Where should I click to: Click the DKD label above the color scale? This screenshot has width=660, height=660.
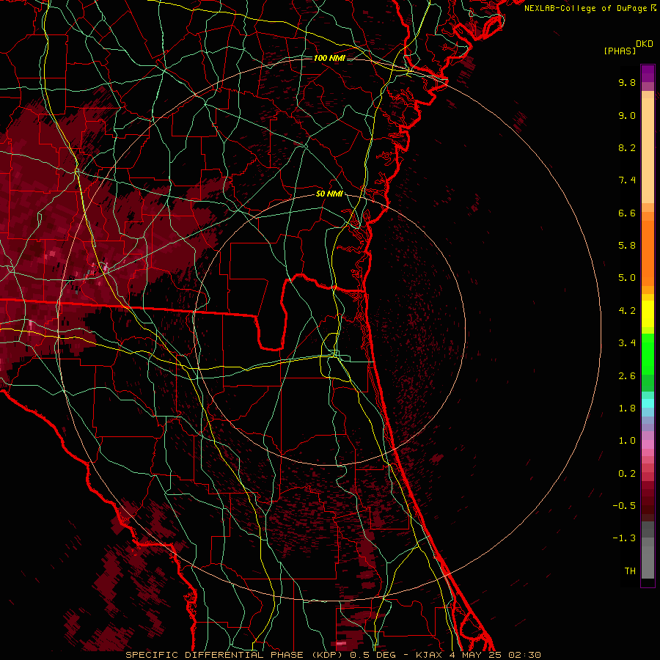click(x=645, y=44)
